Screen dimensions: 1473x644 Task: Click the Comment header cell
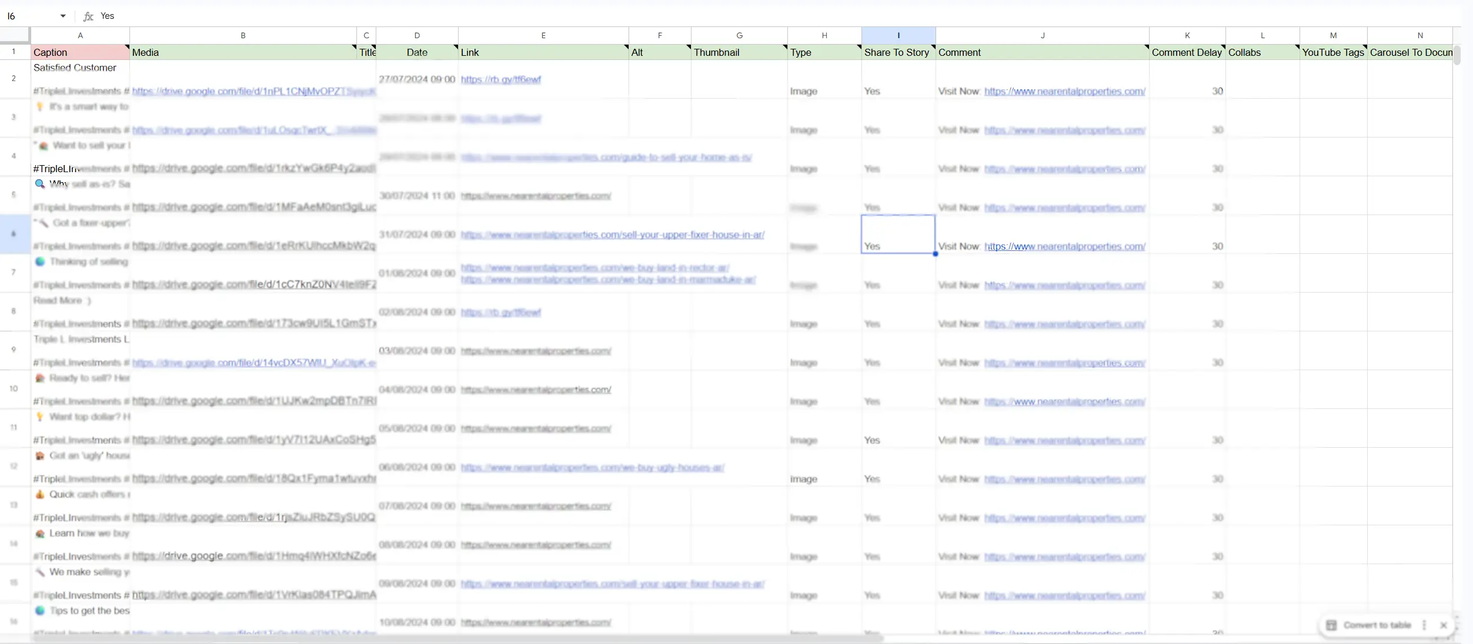pyautogui.click(x=1042, y=52)
